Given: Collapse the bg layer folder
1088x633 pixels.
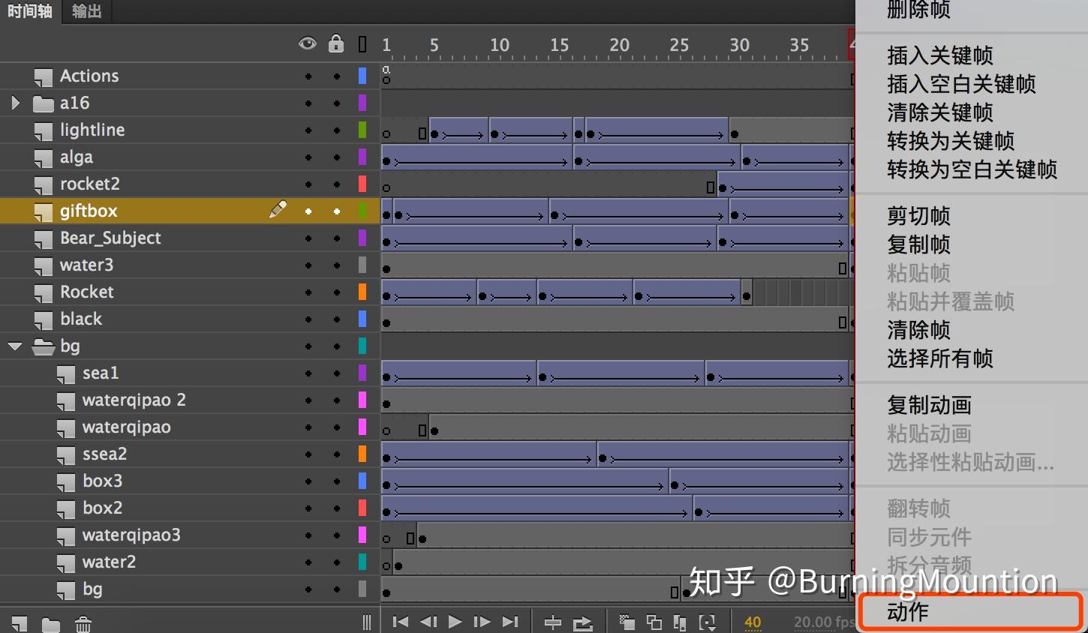Looking at the screenshot, I should pyautogui.click(x=15, y=346).
